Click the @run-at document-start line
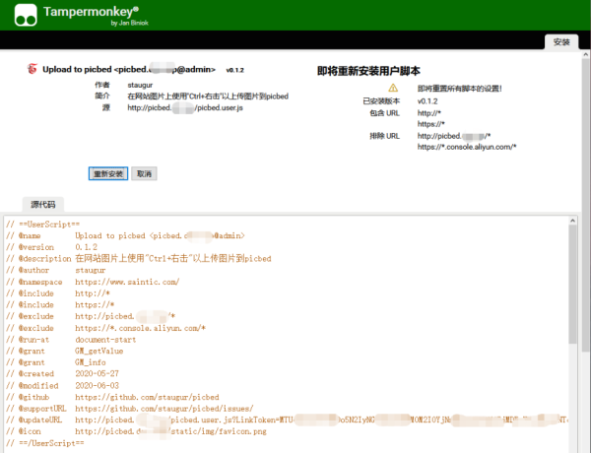Screen dimensions: 591x453 click(x=71, y=340)
